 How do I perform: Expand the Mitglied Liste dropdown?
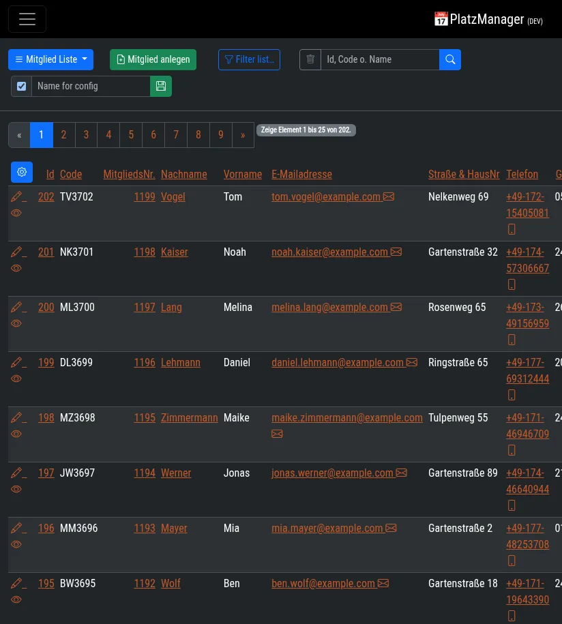click(51, 60)
